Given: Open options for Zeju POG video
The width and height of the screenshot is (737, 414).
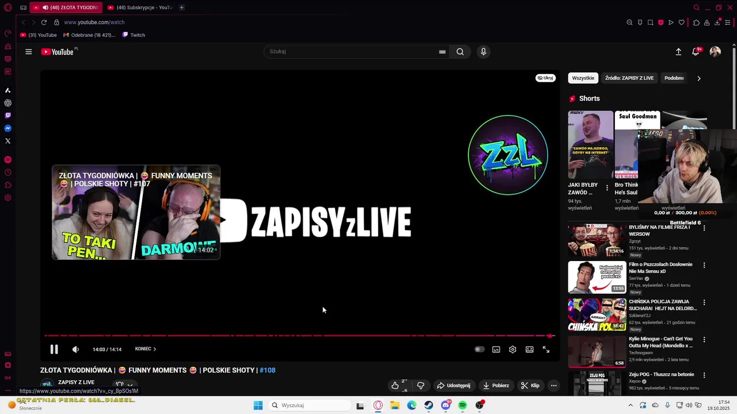Looking at the screenshot, I should point(704,375).
